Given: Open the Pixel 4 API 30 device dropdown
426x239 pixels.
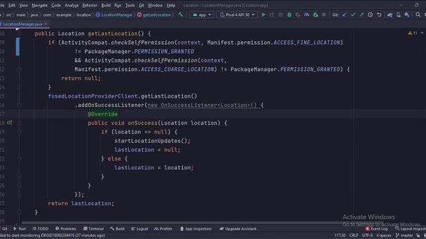Looking at the screenshot, I should coord(237,15).
